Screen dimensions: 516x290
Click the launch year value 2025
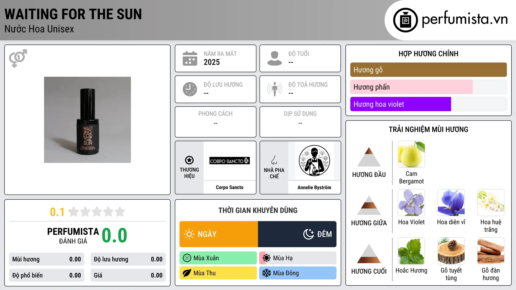(x=212, y=62)
